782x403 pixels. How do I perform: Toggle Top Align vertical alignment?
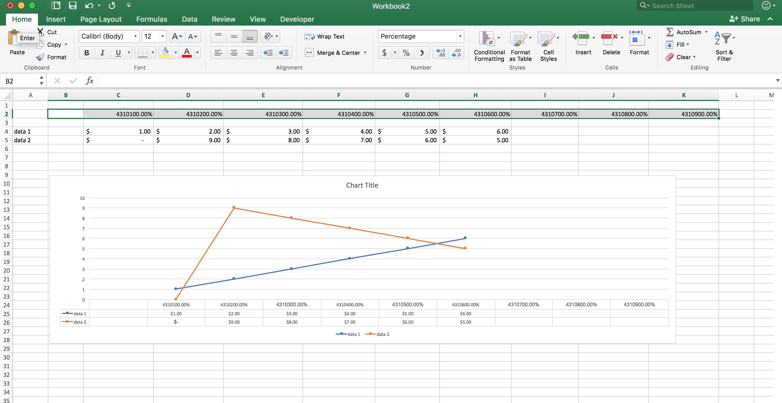click(218, 36)
